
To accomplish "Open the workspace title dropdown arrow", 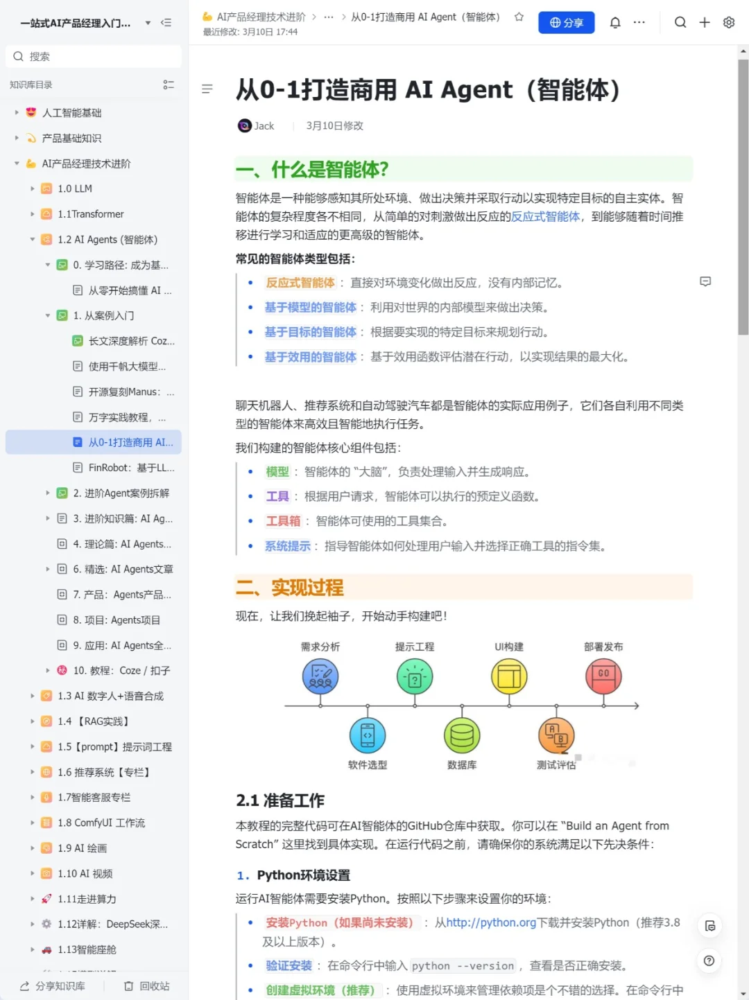I will point(147,22).
